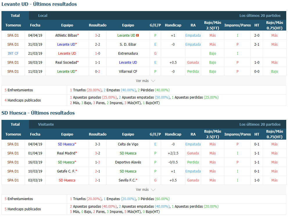
Task: Open the S. D. Eibar team link
Action: [128, 45]
